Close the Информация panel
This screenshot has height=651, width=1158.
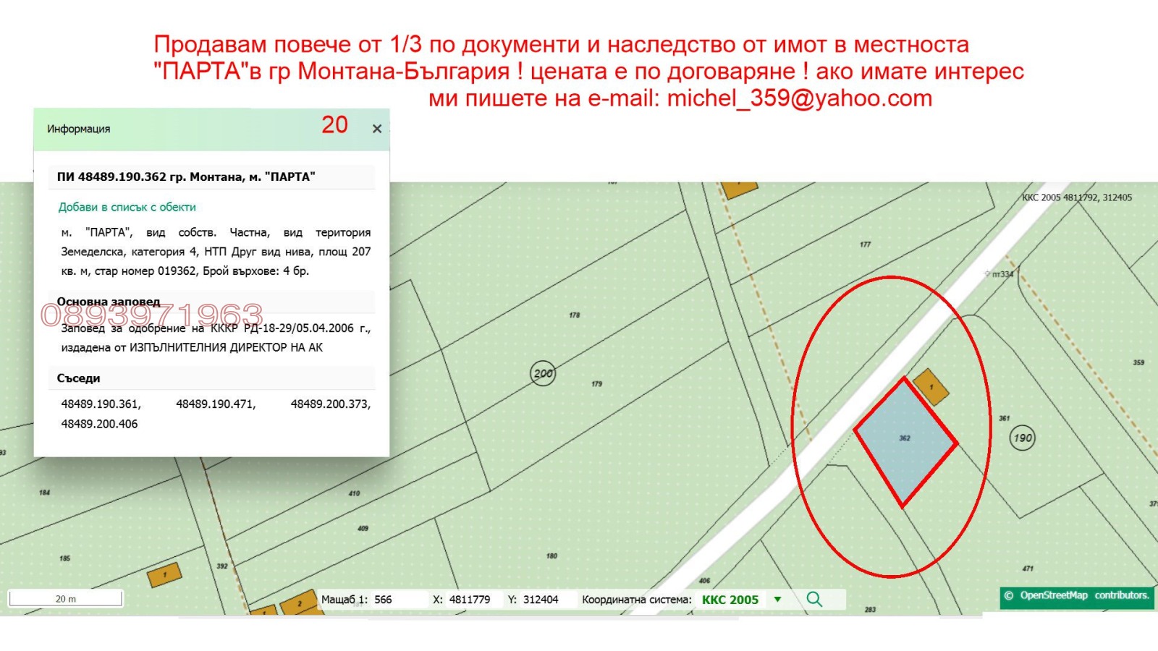[376, 129]
